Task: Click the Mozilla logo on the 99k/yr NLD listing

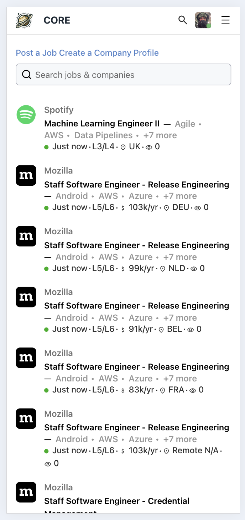Action: 26,236
